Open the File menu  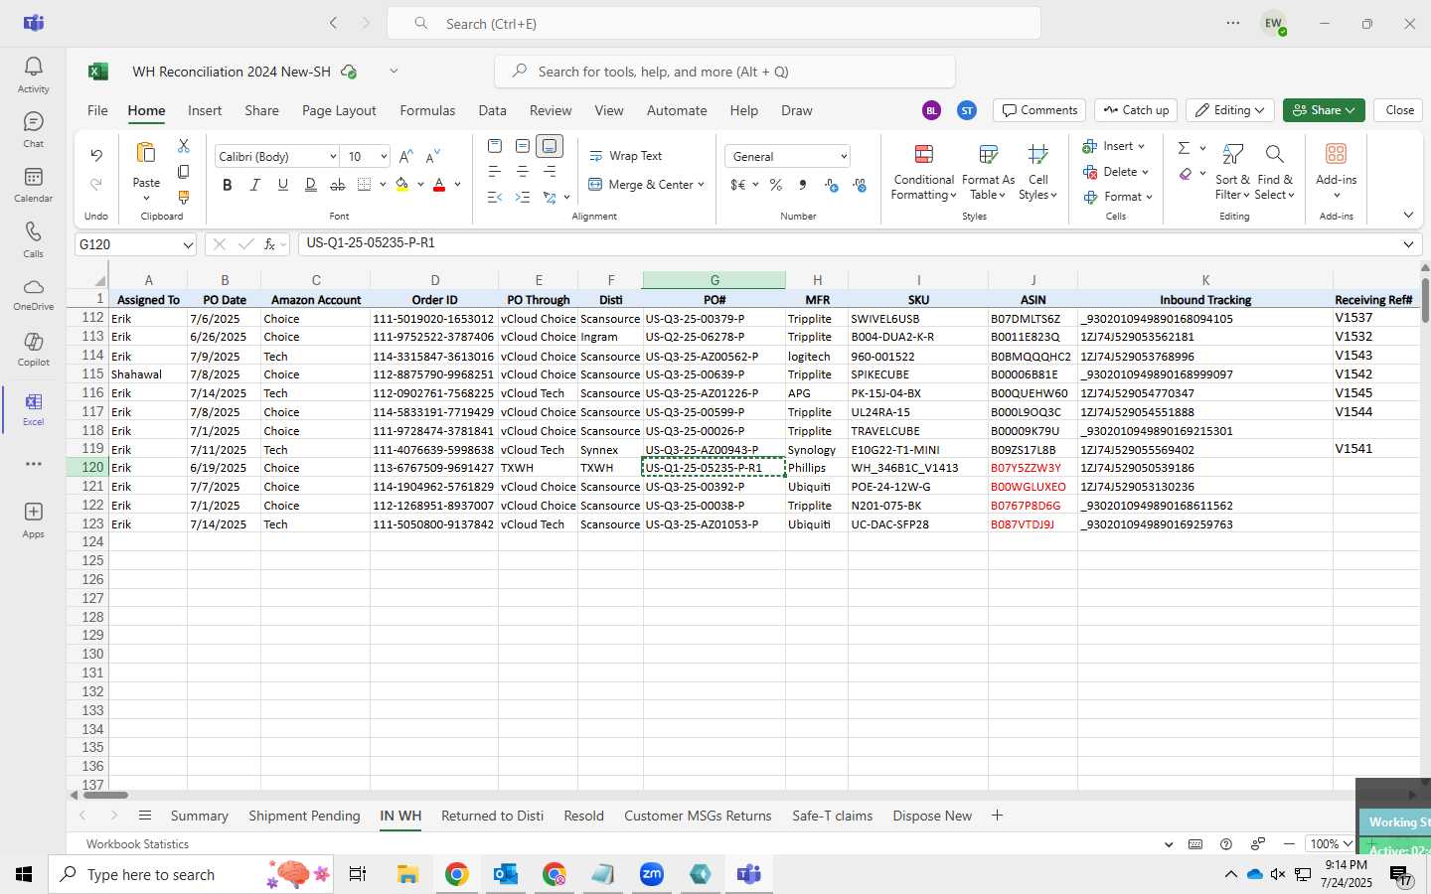pos(97,110)
